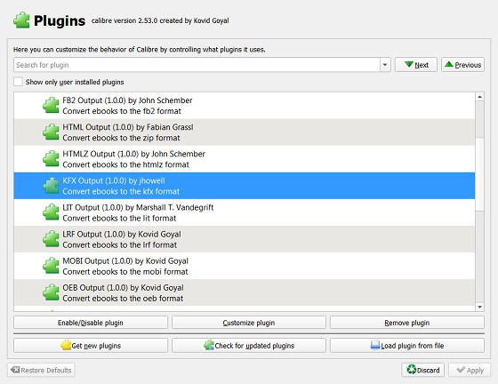This screenshot has width=498, height=384.
Task: Enable Show only user installed plugins checkbox
Action: coord(18,82)
